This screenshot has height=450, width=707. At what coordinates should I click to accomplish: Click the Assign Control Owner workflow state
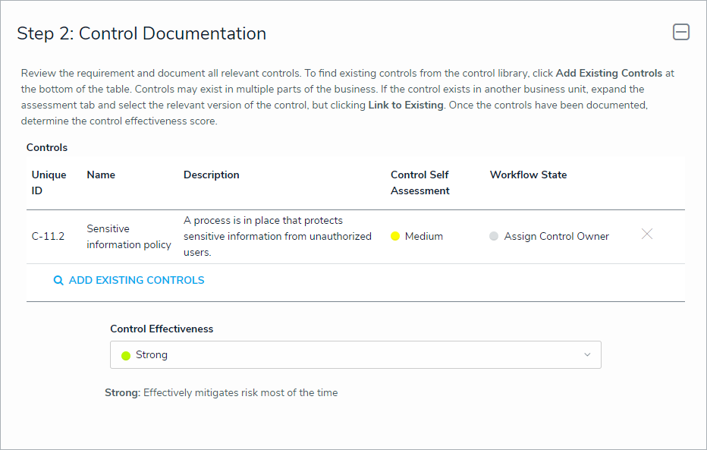[x=556, y=237]
